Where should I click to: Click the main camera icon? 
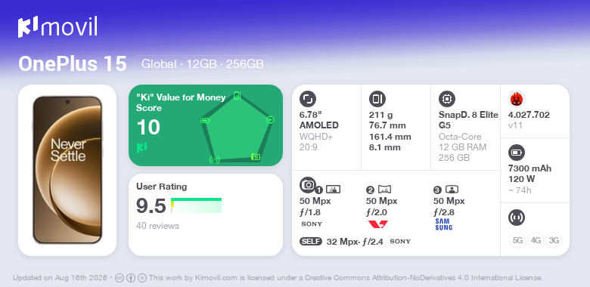point(307,184)
